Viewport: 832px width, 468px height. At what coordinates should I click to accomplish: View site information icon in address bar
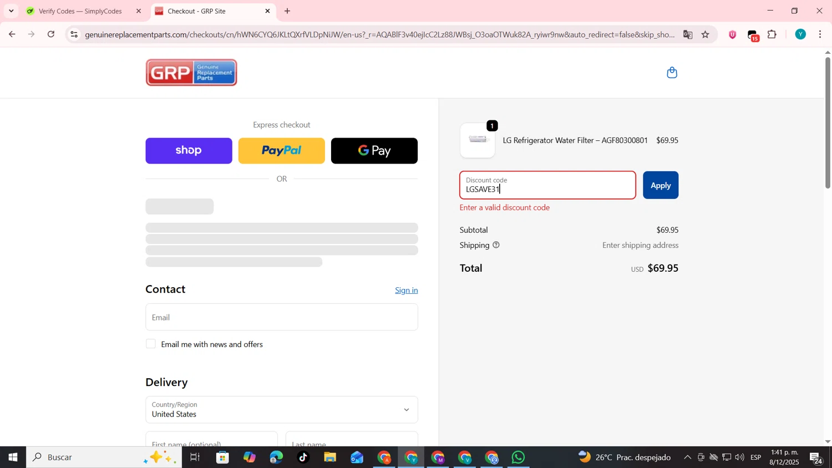point(74,34)
